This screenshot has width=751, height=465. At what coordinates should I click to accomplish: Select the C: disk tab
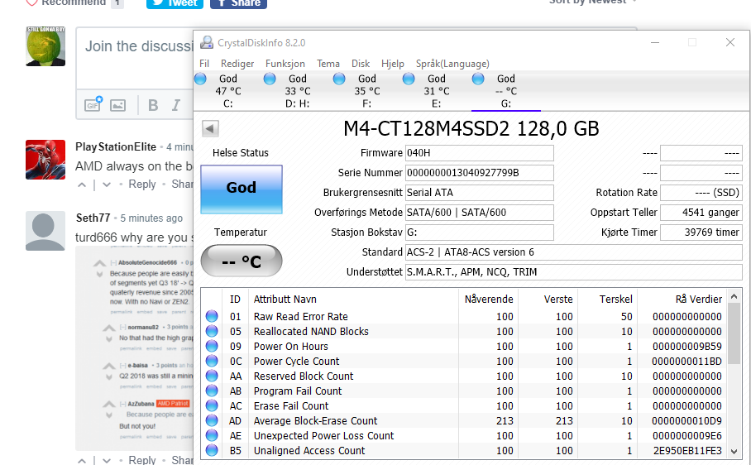[x=227, y=91]
